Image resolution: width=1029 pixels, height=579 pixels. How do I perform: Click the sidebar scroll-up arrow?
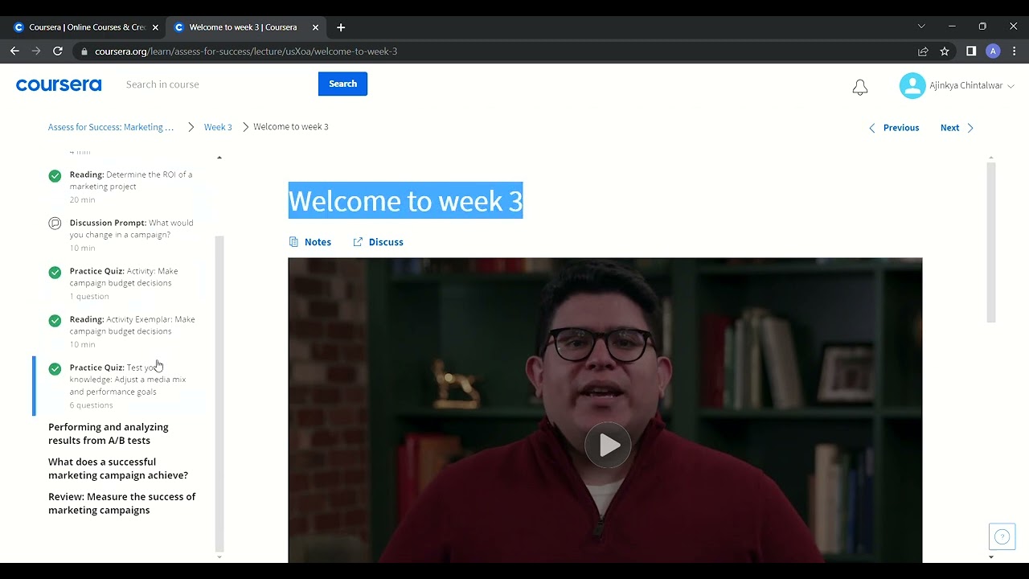[x=219, y=158]
